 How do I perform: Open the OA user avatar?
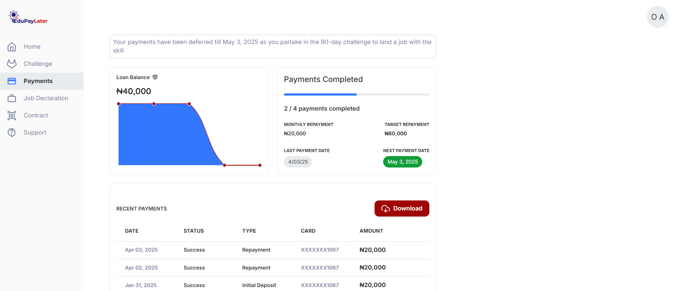[657, 17]
